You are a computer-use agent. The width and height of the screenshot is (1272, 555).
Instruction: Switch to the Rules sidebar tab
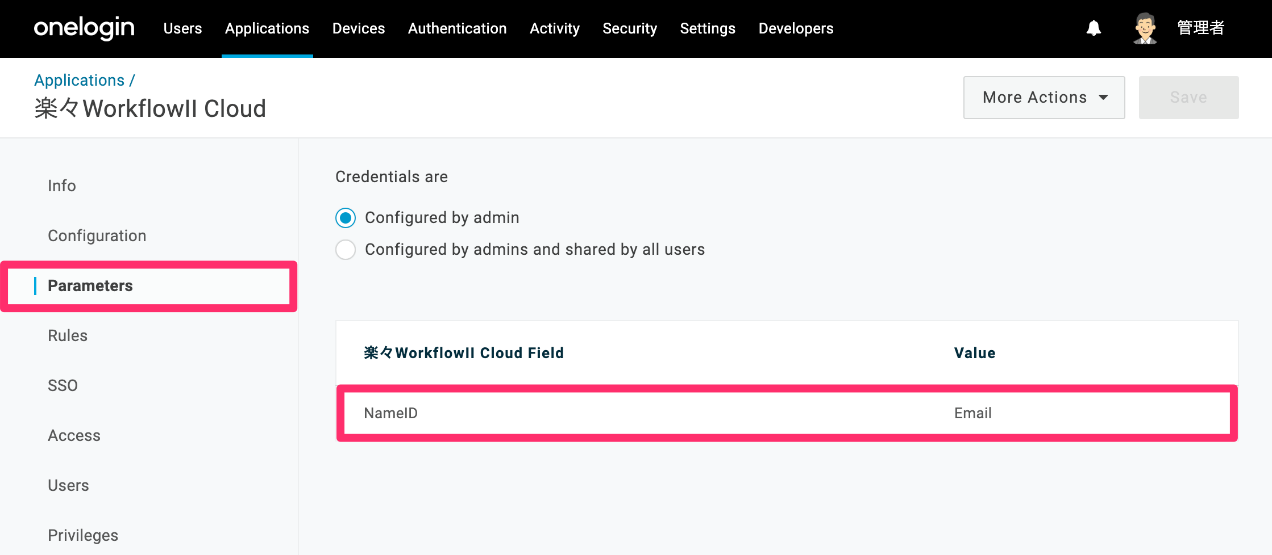click(68, 336)
